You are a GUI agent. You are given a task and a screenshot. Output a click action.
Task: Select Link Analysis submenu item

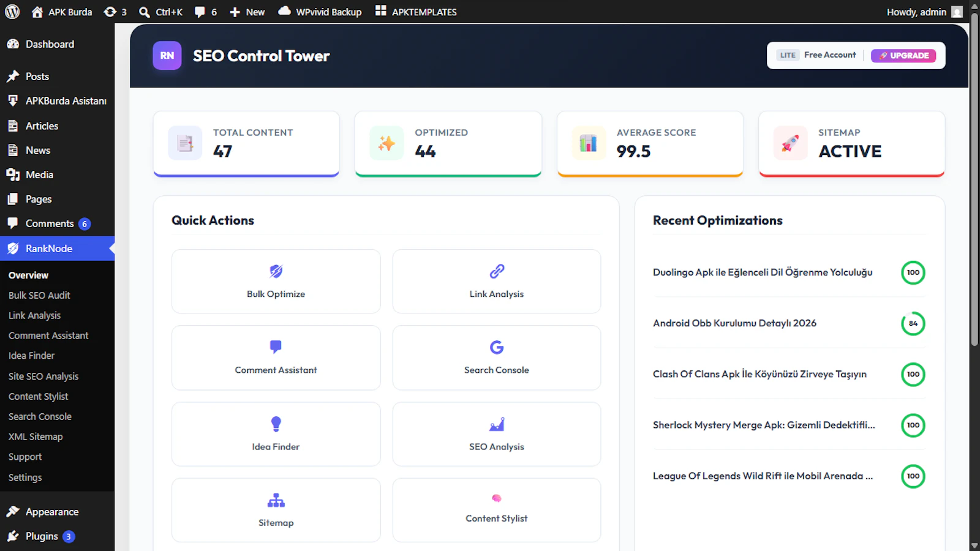click(x=34, y=315)
